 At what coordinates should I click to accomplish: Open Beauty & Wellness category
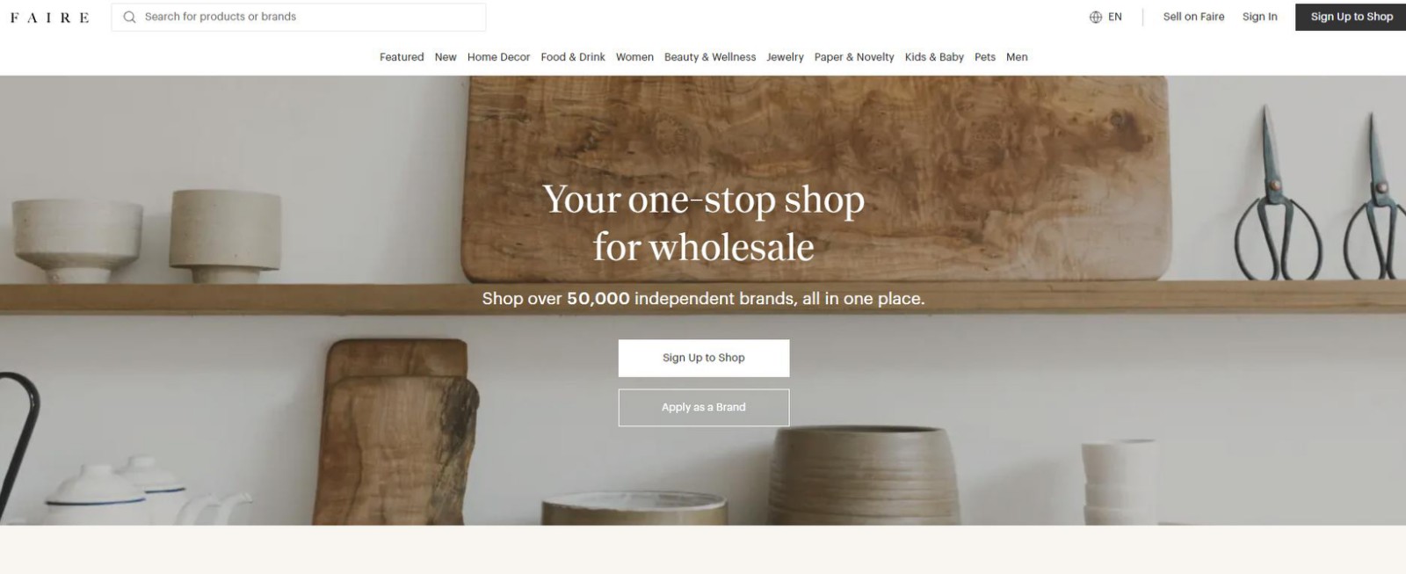click(x=710, y=57)
